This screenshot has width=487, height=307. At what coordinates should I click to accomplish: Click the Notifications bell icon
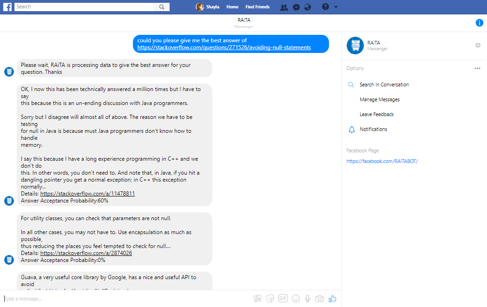(351, 130)
